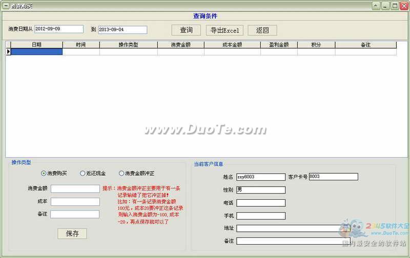This screenshot has width=410, height=258.
Task: Select the 消费购买 radio button
Action: pyautogui.click(x=44, y=173)
